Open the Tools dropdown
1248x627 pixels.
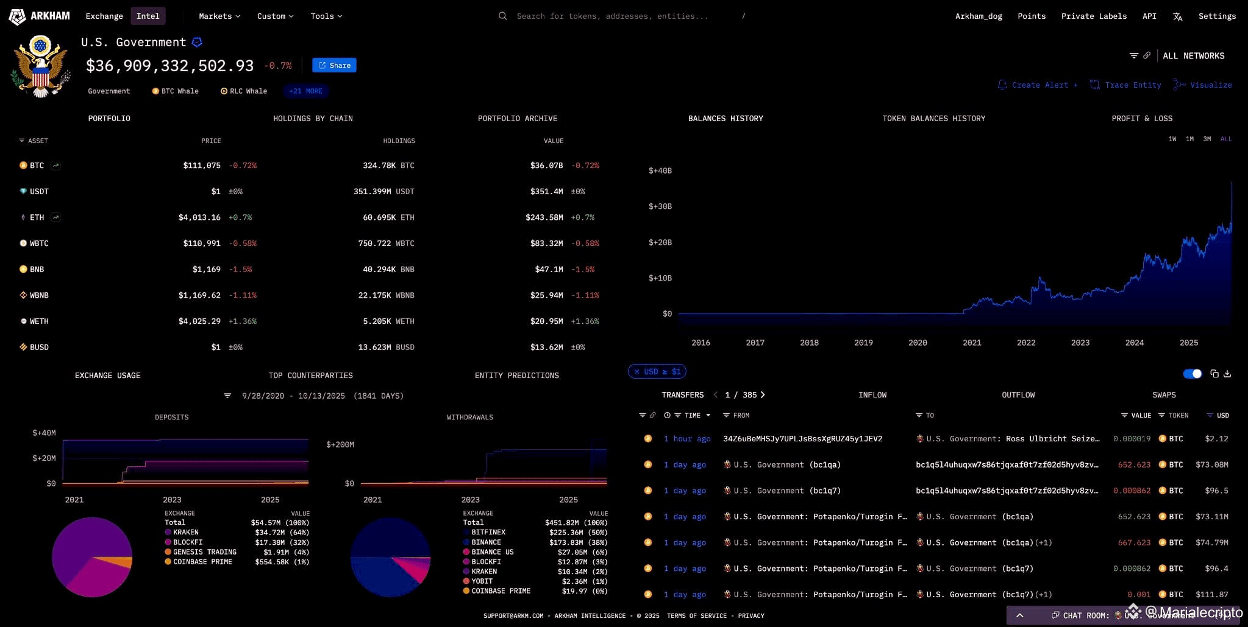pyautogui.click(x=326, y=16)
